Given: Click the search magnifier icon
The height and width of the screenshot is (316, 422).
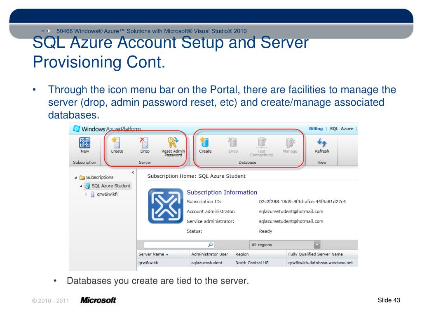Looking at the screenshot, I should (x=211, y=244).
